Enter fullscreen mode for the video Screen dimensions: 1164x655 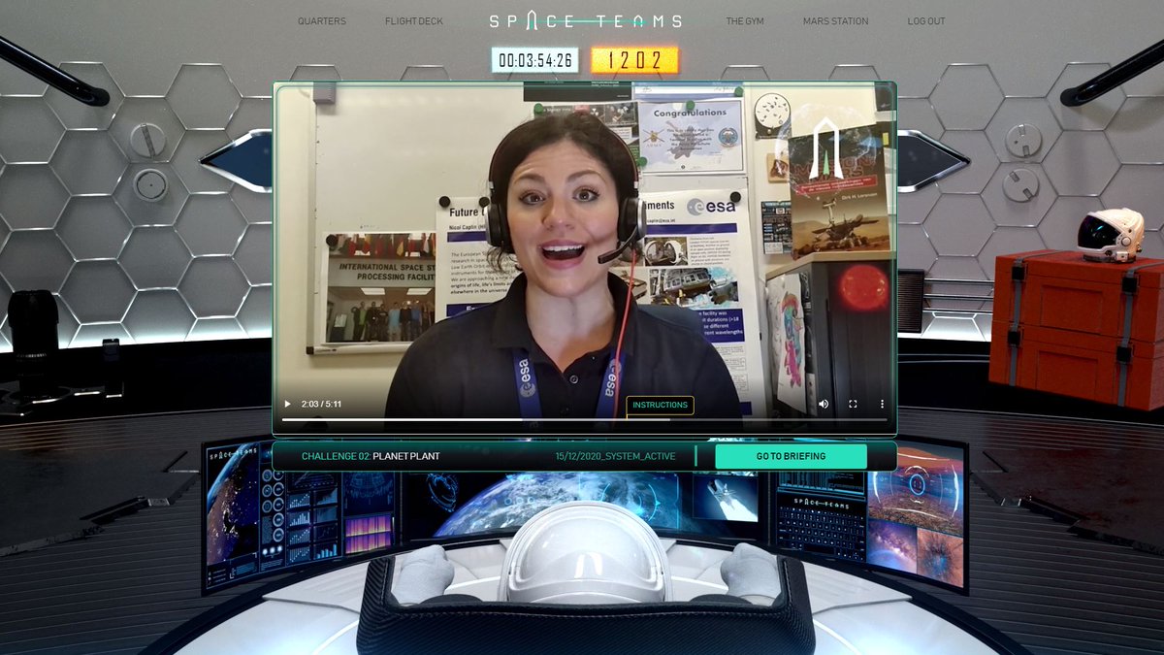853,404
